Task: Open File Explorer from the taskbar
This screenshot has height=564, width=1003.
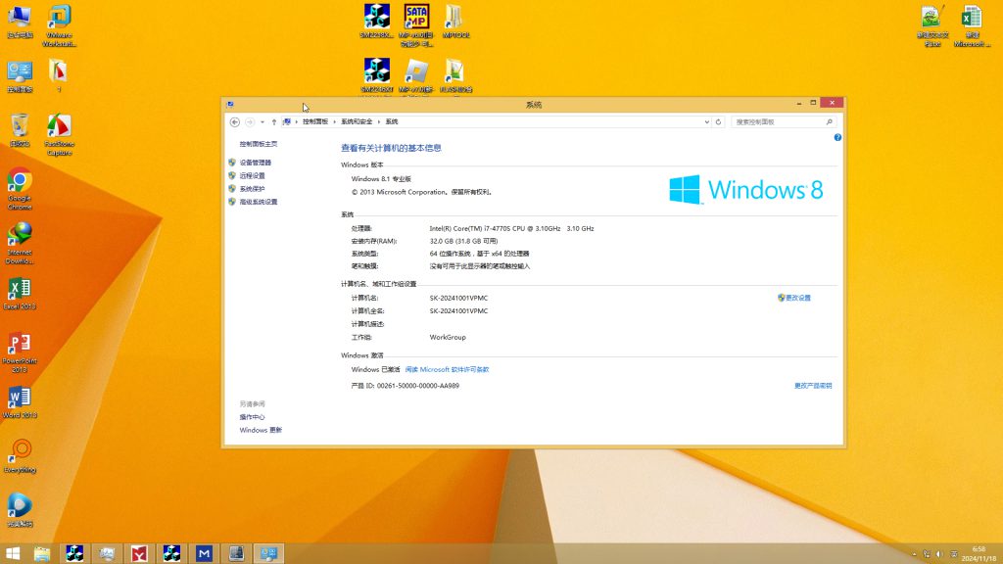Action: tap(42, 554)
